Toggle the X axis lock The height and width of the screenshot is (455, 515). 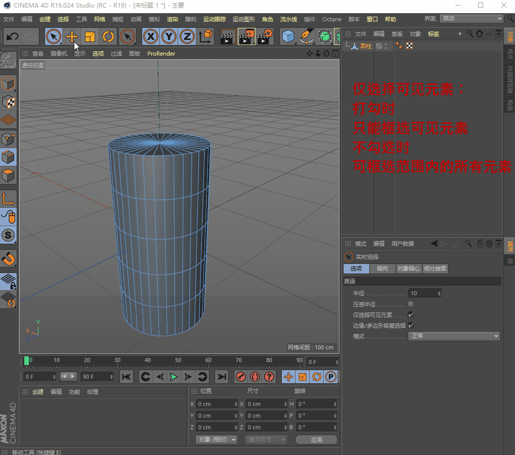(151, 36)
